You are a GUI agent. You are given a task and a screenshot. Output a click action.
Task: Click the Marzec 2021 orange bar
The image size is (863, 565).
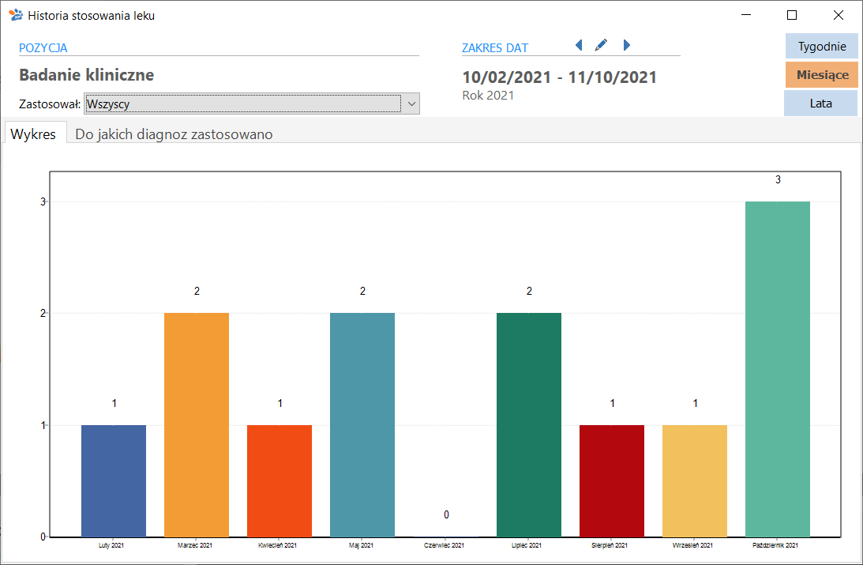197,425
